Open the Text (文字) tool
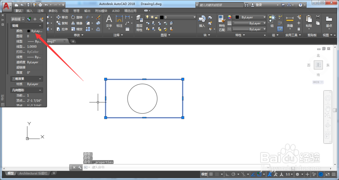The width and height of the screenshot is (339, 180). point(109,22)
